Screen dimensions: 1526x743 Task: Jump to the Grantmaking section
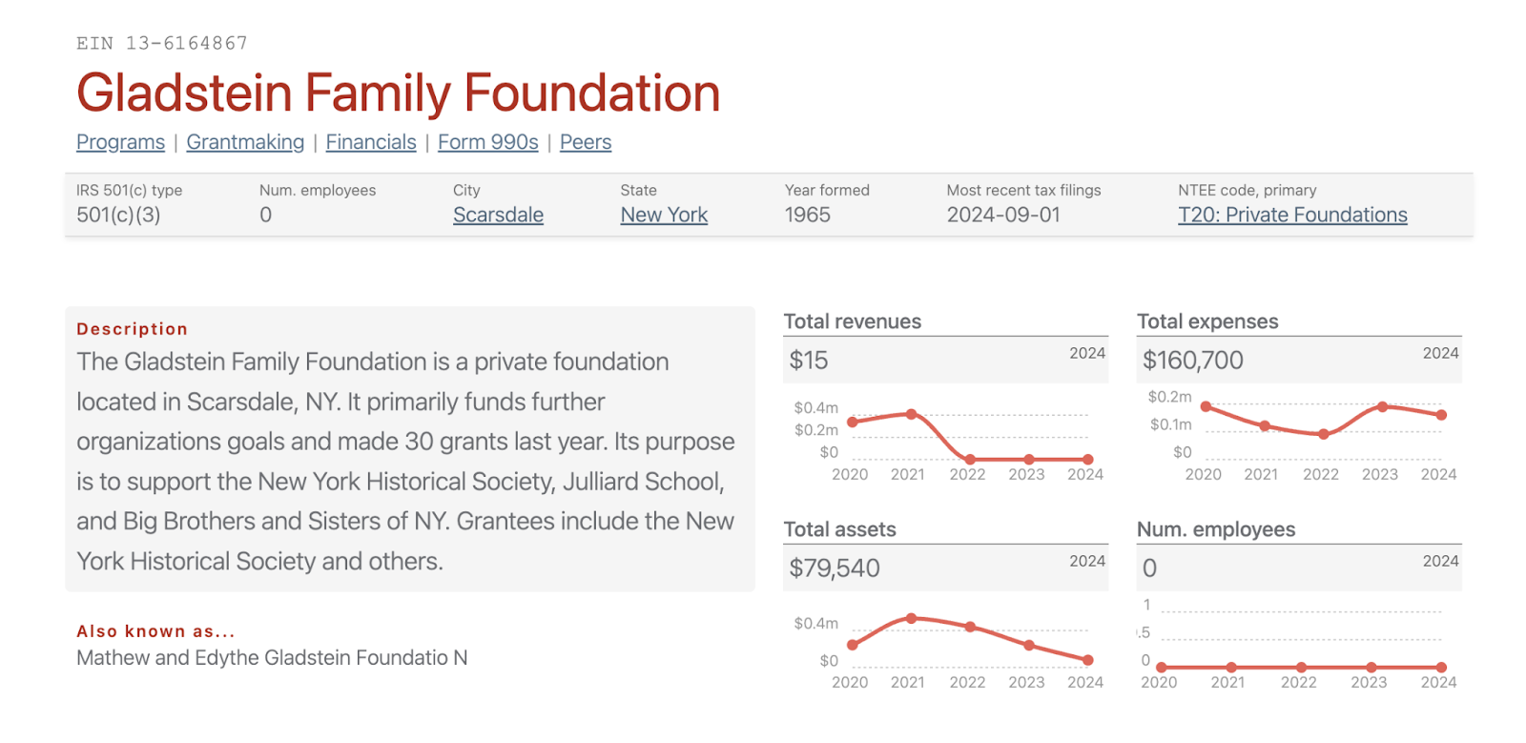point(245,142)
